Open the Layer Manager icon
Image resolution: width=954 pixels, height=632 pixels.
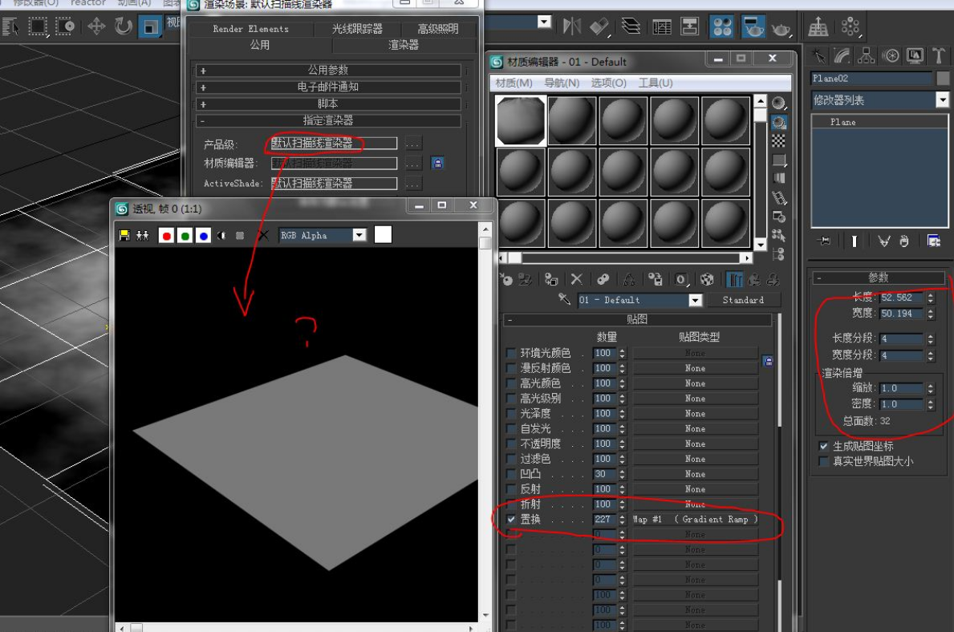tap(631, 26)
